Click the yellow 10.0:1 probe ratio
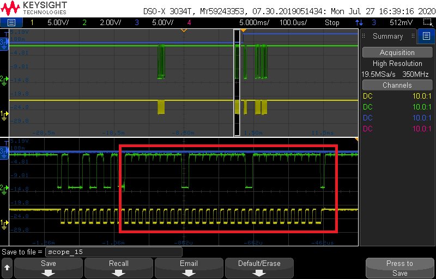Image resolution: width=436 pixels, height=279 pixels. [x=422, y=96]
